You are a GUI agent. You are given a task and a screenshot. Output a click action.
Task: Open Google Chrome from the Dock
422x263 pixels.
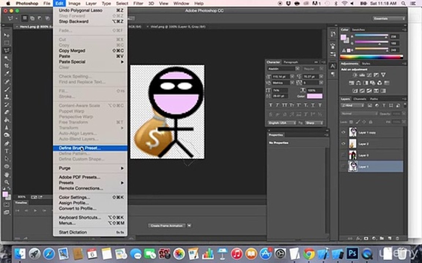(309, 254)
